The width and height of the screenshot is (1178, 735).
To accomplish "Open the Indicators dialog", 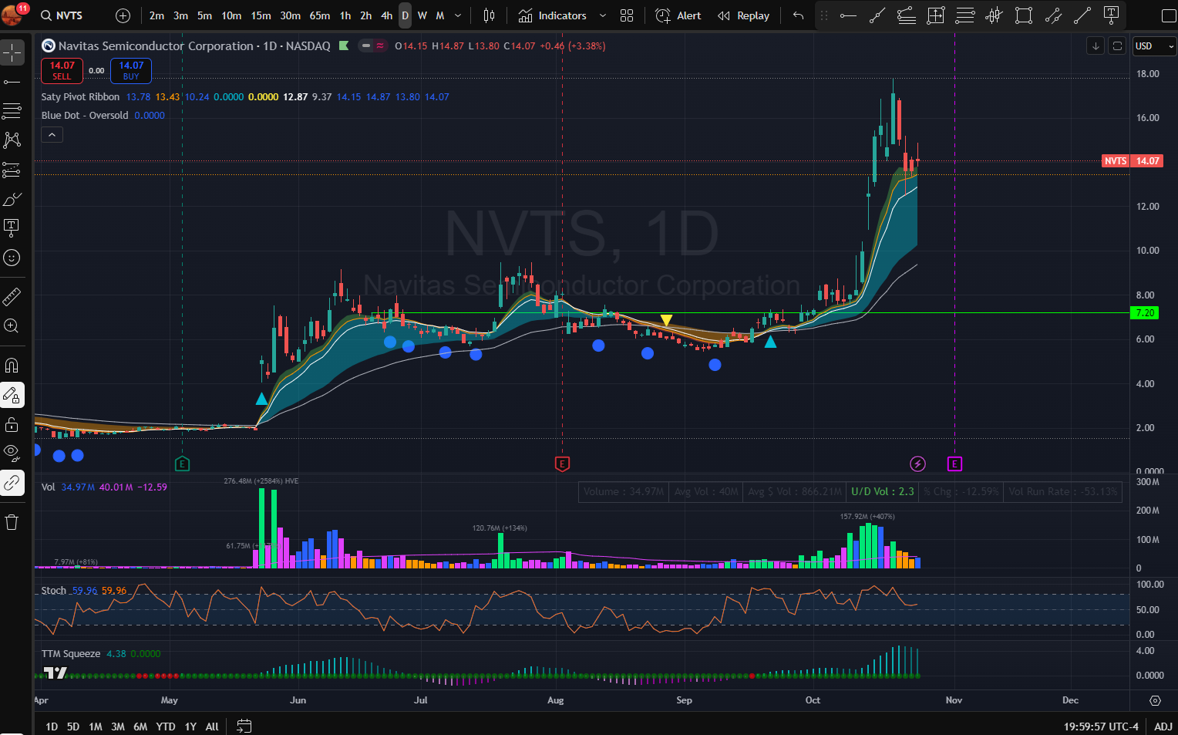I will (x=553, y=15).
